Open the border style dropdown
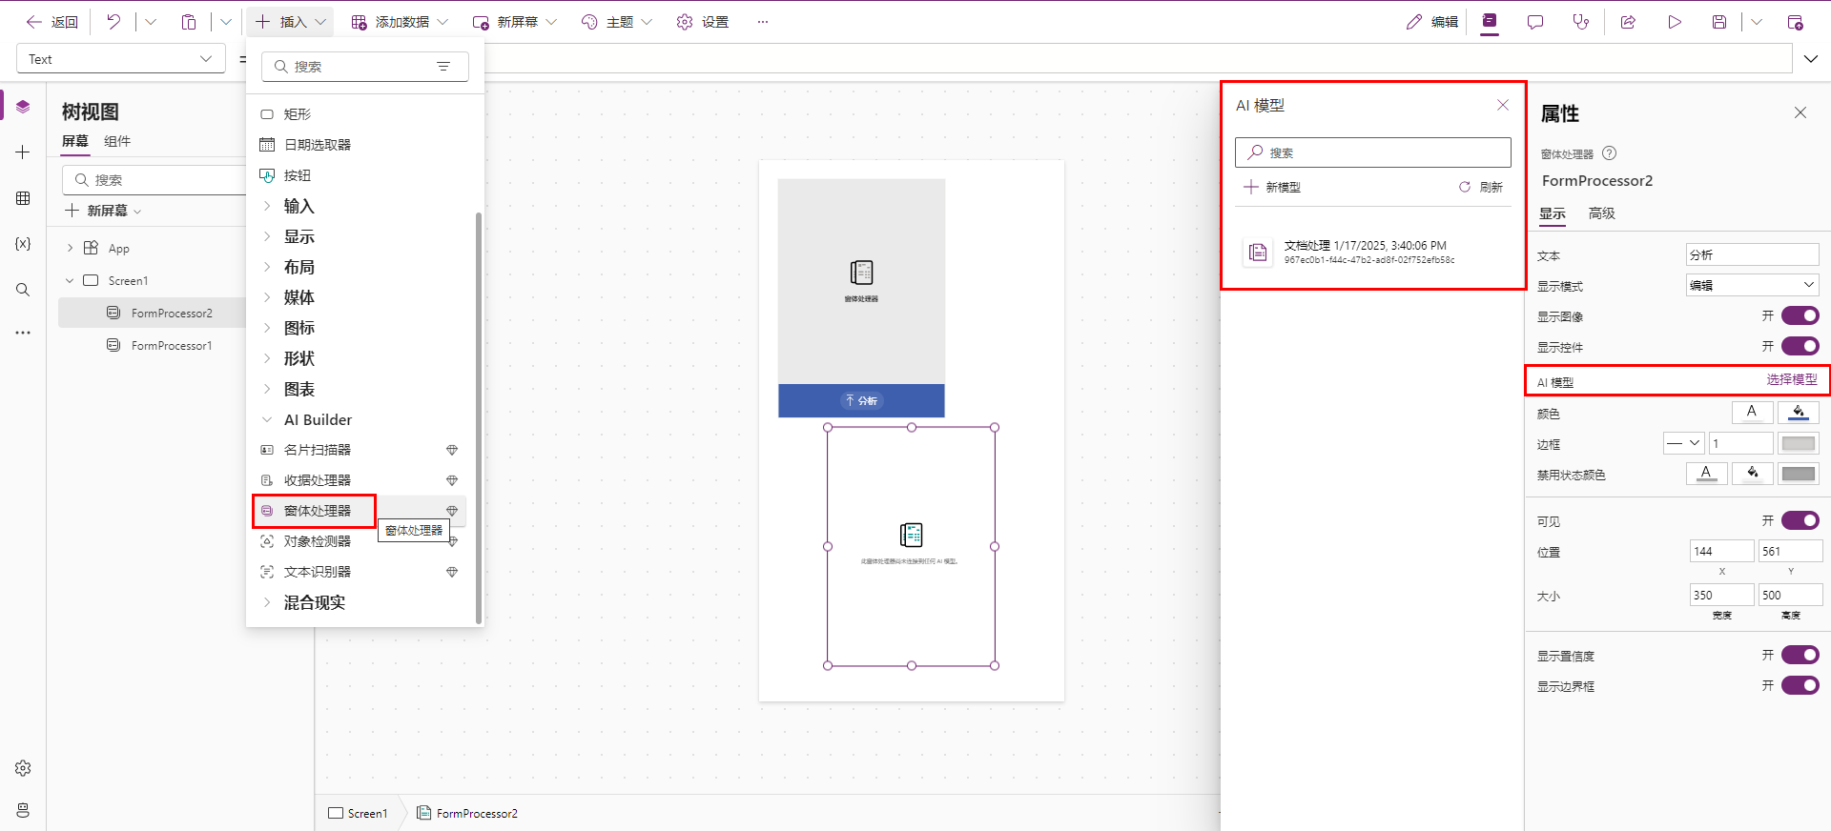1831x831 pixels. pyautogui.click(x=1684, y=443)
